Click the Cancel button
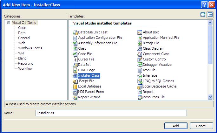The width and height of the screenshot is (217, 133). coord(201,126)
